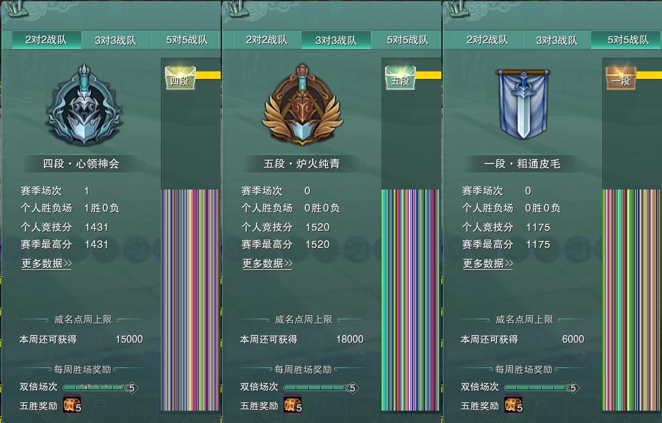The image size is (662, 423).
Task: Click 五胜奖励 reward icon in 五段 panel
Action: 293,404
